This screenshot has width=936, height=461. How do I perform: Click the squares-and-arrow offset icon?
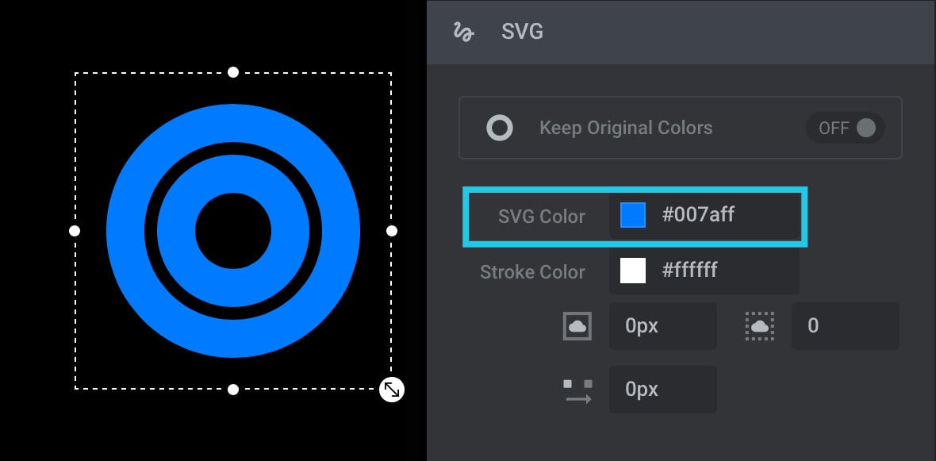pos(577,391)
